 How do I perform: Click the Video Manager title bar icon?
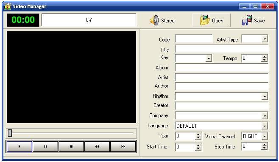(8, 6)
